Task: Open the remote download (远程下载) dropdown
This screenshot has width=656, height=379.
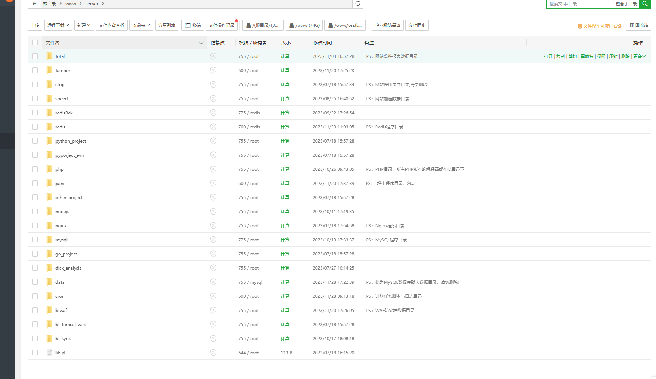Action: 58,25
